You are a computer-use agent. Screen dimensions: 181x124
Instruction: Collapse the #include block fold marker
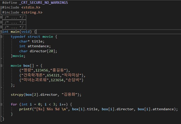coord(1,7)
